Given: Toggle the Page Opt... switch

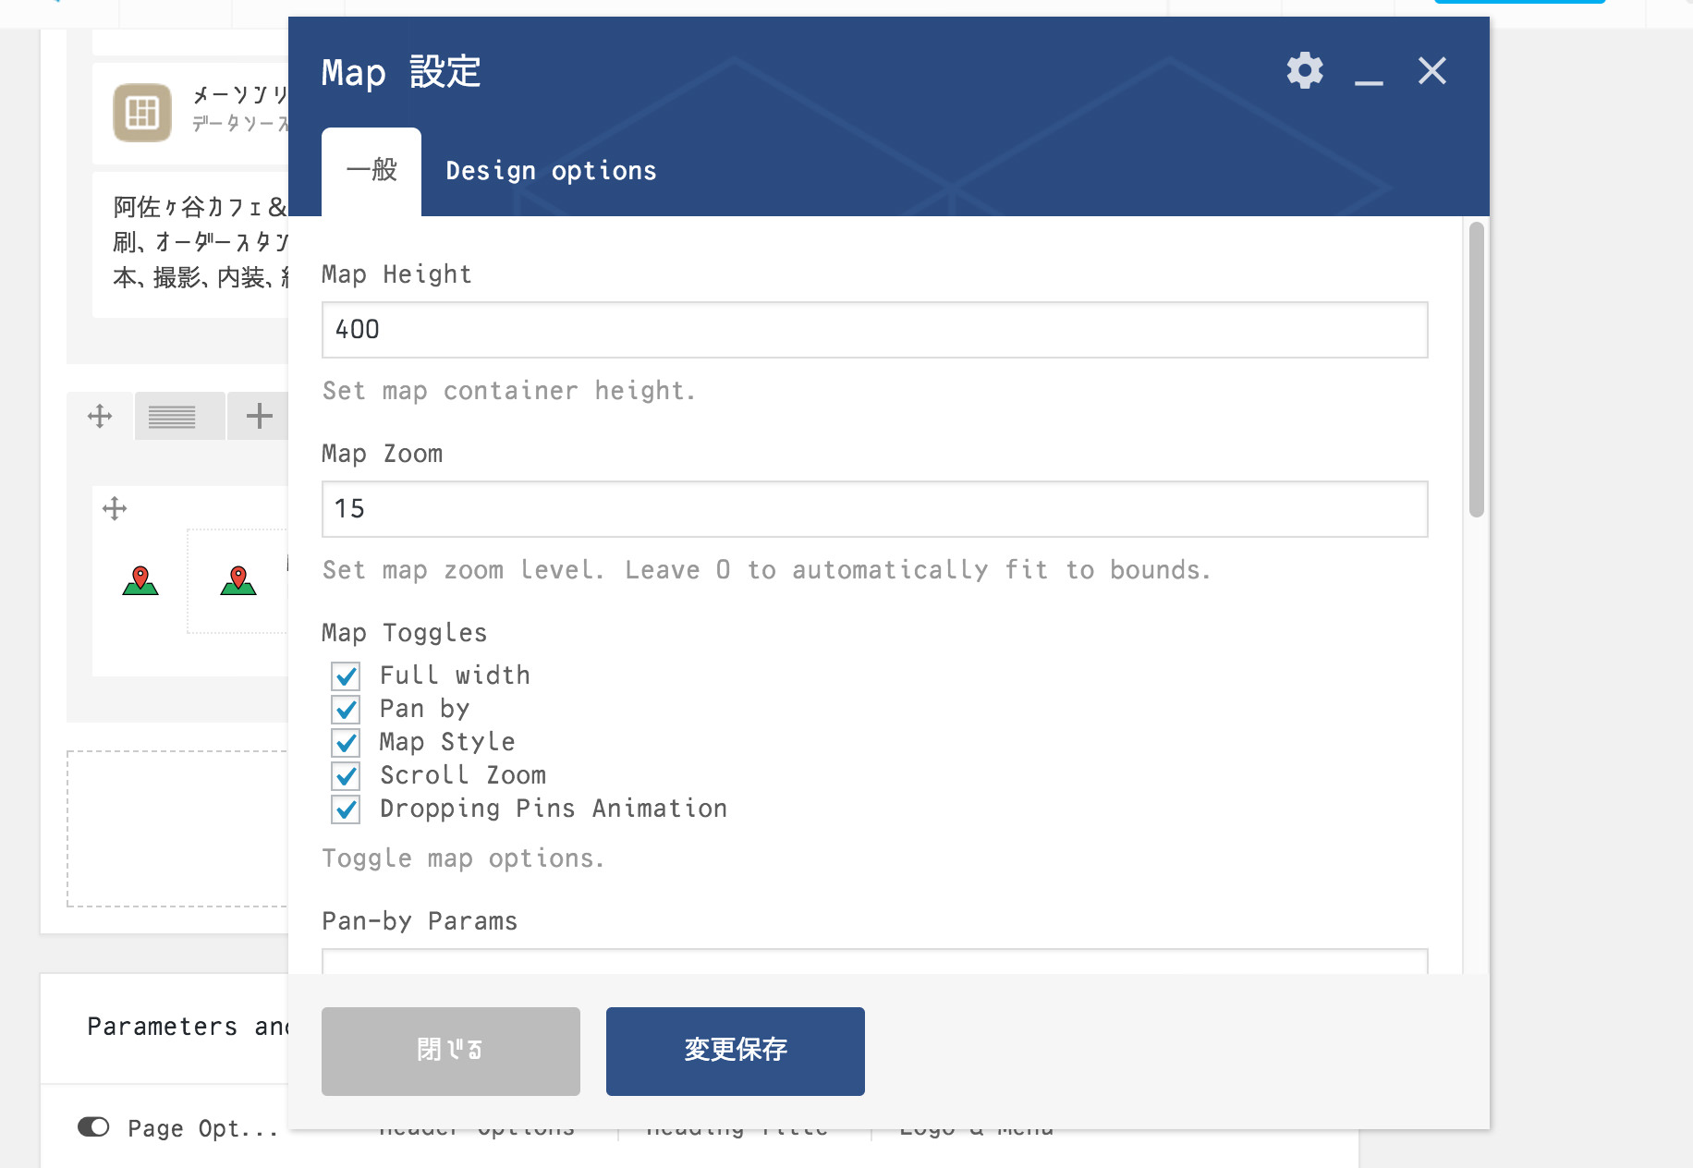Looking at the screenshot, I should click(x=93, y=1127).
